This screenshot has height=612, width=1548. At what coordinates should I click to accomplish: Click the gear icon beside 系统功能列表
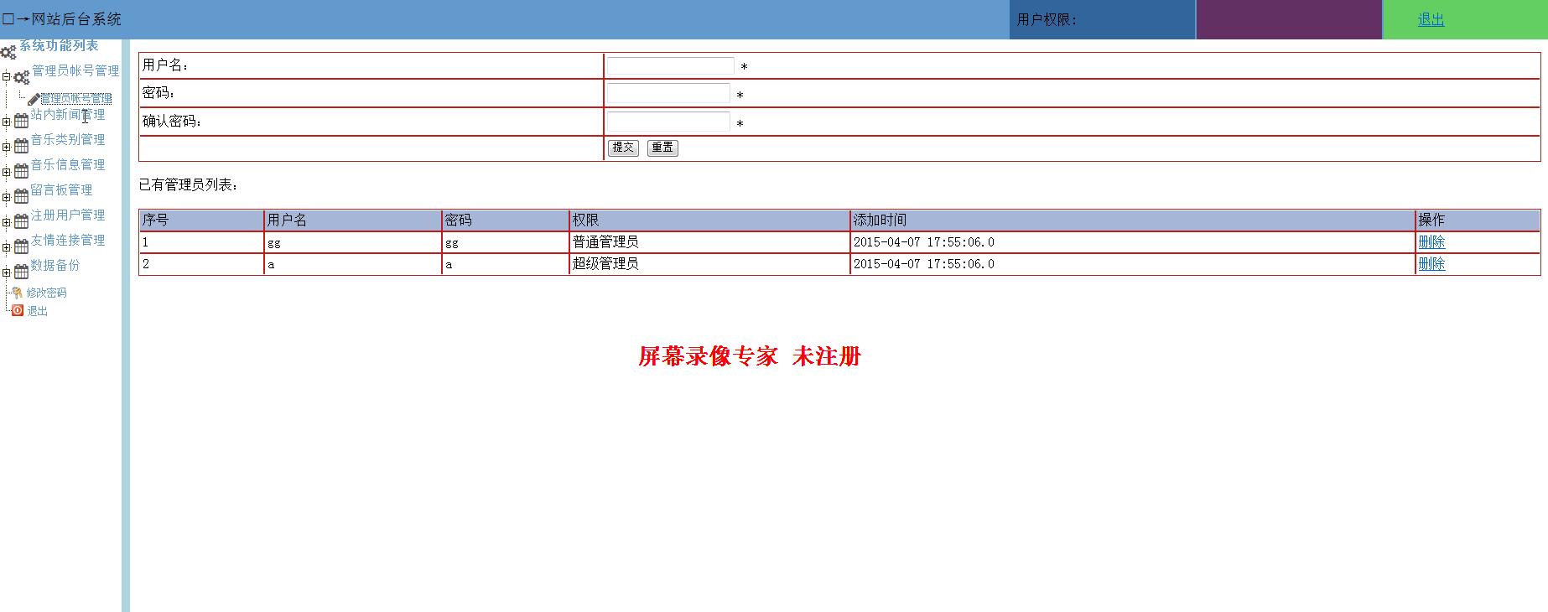[8, 53]
